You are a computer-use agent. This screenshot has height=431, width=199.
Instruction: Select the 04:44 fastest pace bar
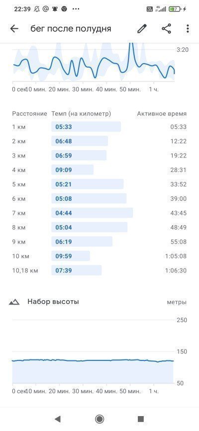(92, 213)
